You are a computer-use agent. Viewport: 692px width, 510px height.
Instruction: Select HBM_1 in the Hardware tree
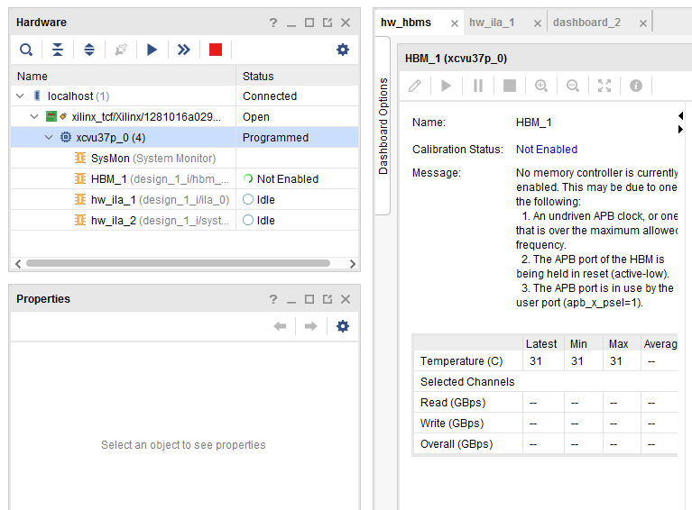(x=108, y=178)
